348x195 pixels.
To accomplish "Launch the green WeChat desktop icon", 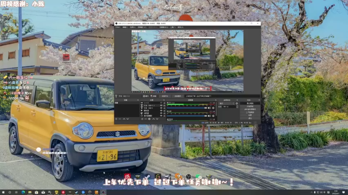I will pos(199,176).
